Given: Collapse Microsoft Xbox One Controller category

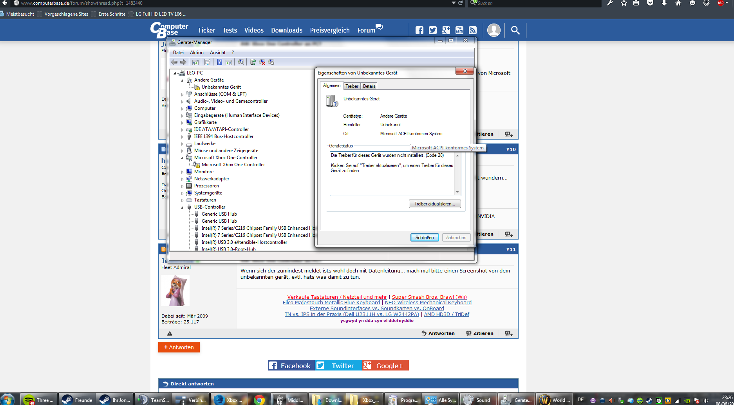Looking at the screenshot, I should (x=182, y=158).
